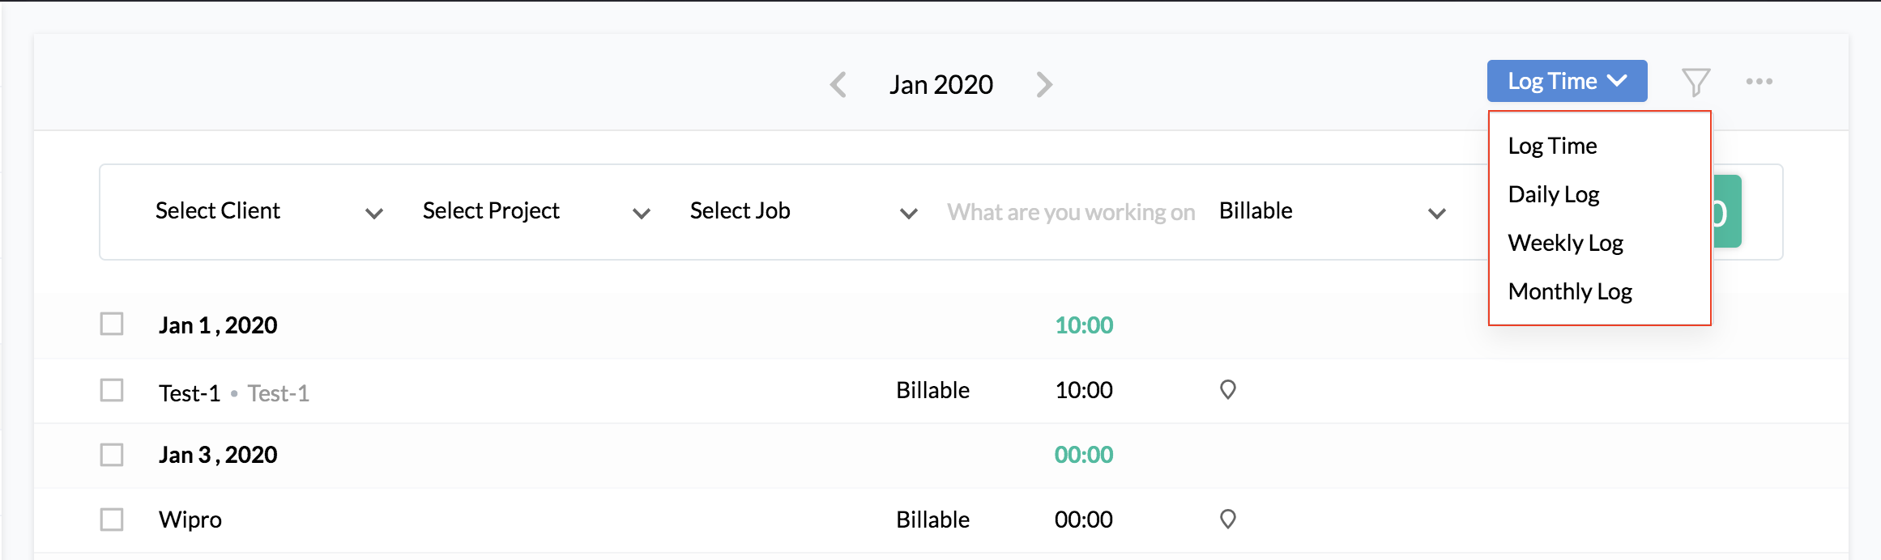Click the green timer button
The image size is (1881, 560).
pos(1726,212)
